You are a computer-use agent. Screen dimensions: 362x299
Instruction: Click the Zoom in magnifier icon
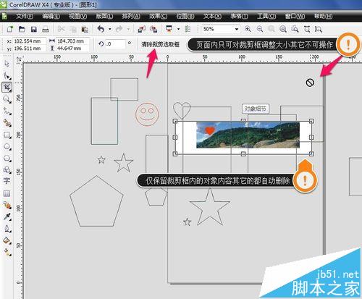coord(248,29)
